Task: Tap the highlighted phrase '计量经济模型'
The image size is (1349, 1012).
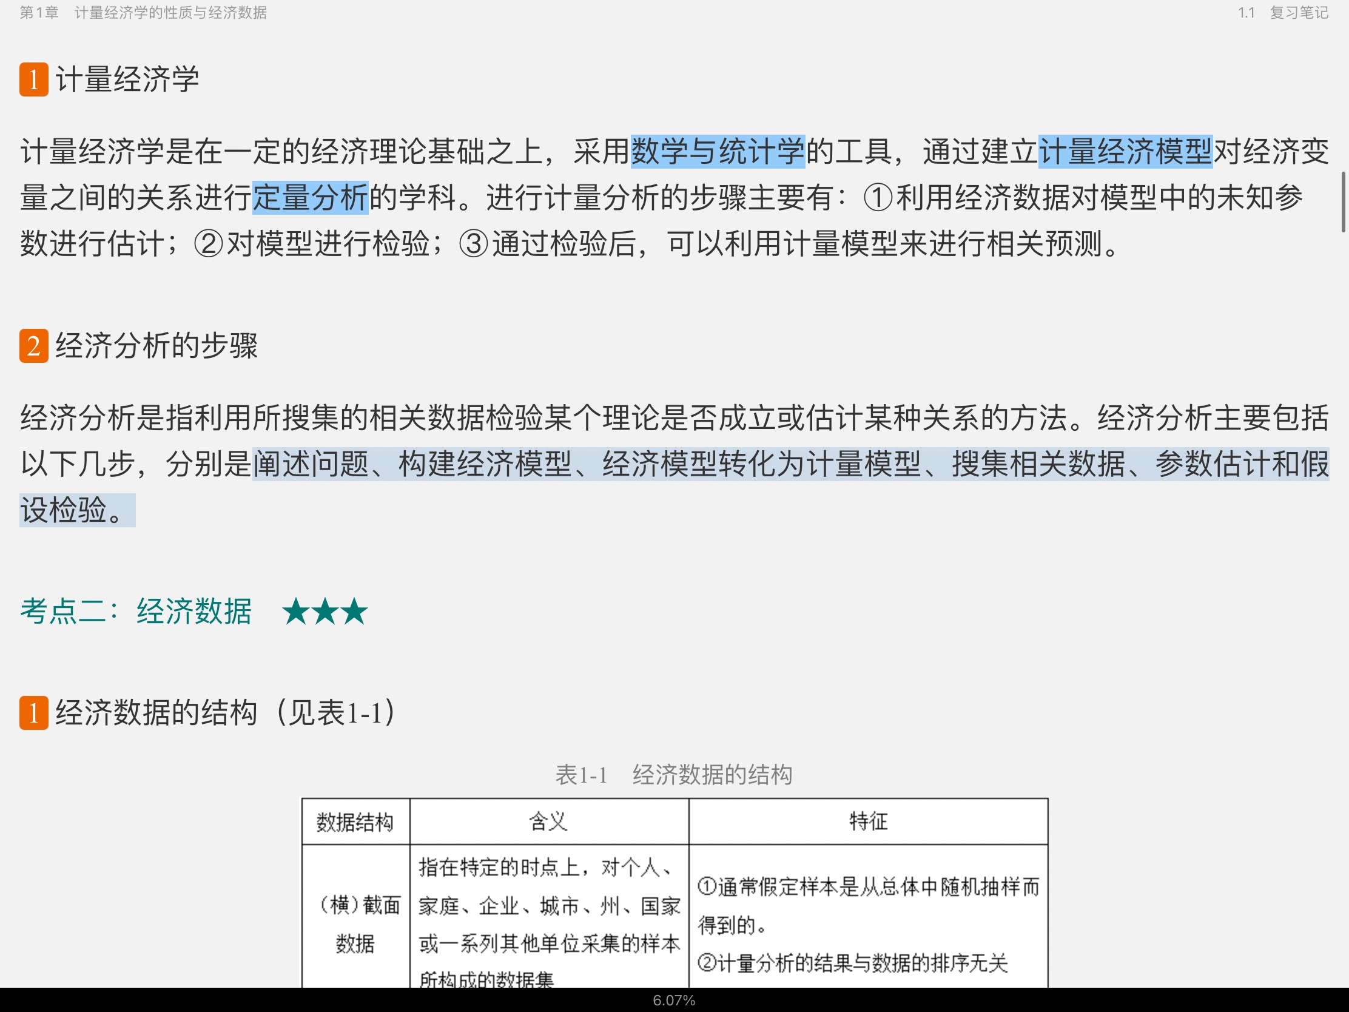Action: click(x=1125, y=151)
